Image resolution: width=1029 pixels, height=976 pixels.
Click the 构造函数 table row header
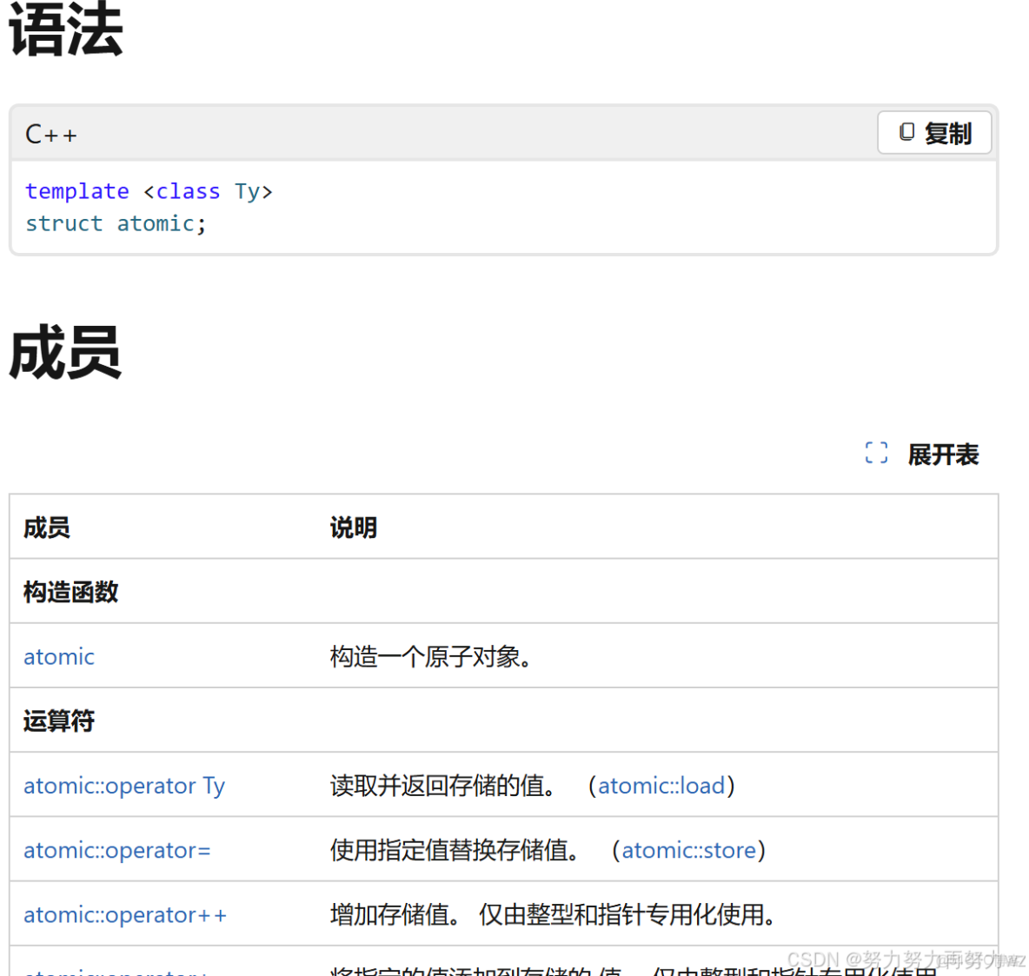(x=70, y=592)
